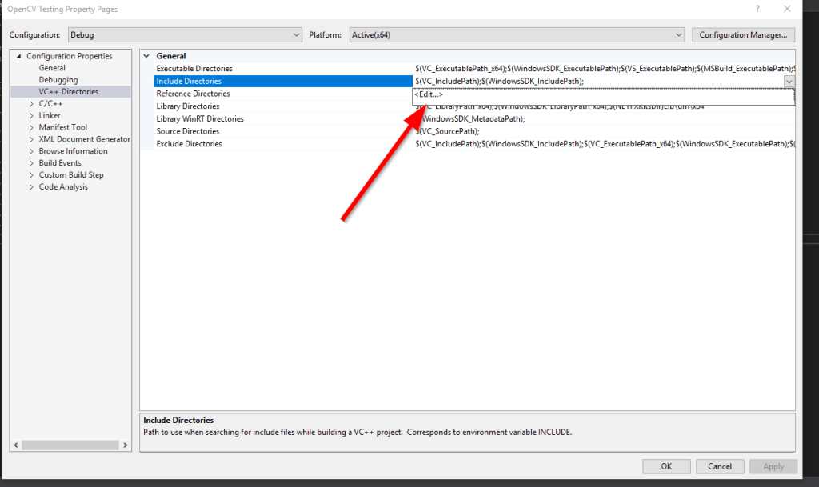Click the Source Directories value $(VC_SourcePath)

pos(448,131)
